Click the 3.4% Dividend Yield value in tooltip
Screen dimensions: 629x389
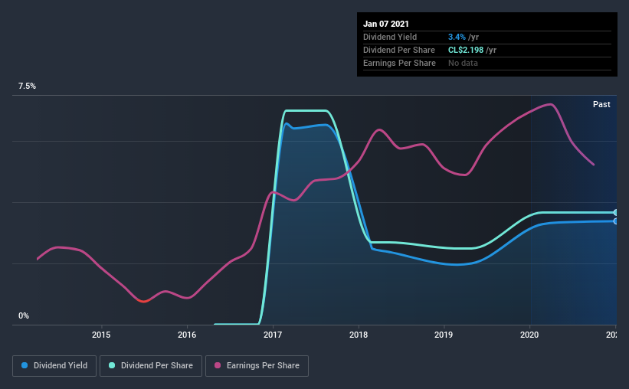(x=457, y=37)
